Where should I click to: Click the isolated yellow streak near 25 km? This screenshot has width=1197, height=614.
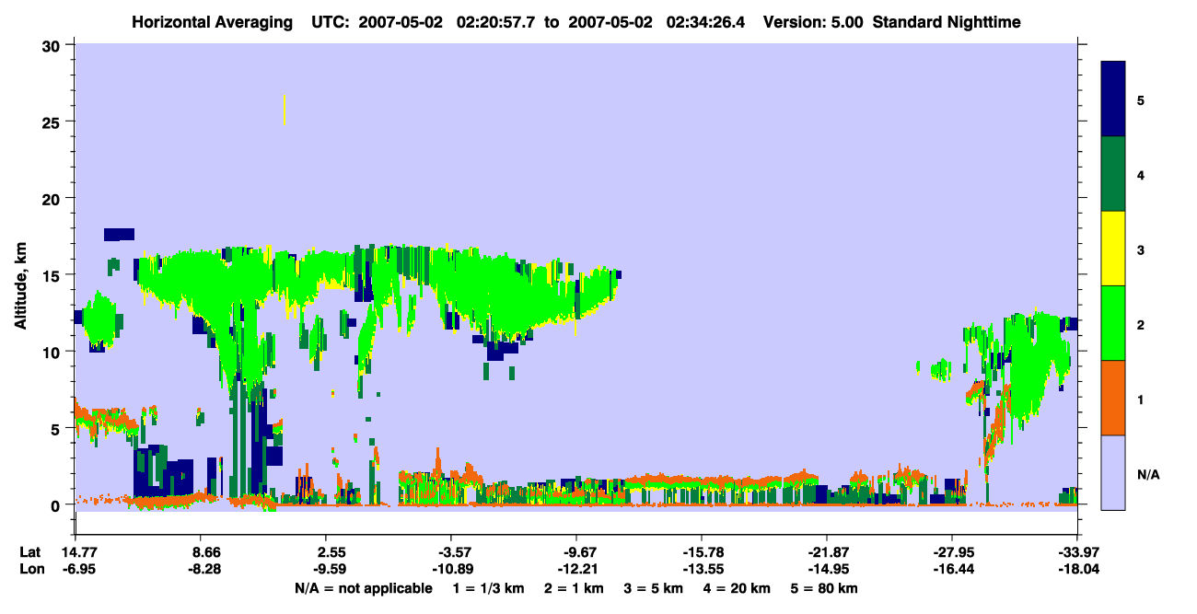tap(285, 110)
